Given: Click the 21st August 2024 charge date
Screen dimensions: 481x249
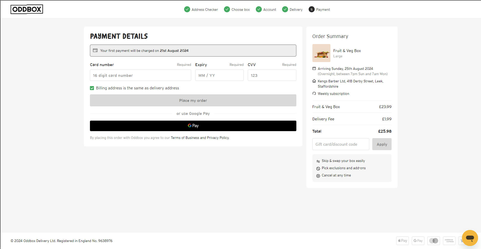Looking at the screenshot, I should coord(174,51).
